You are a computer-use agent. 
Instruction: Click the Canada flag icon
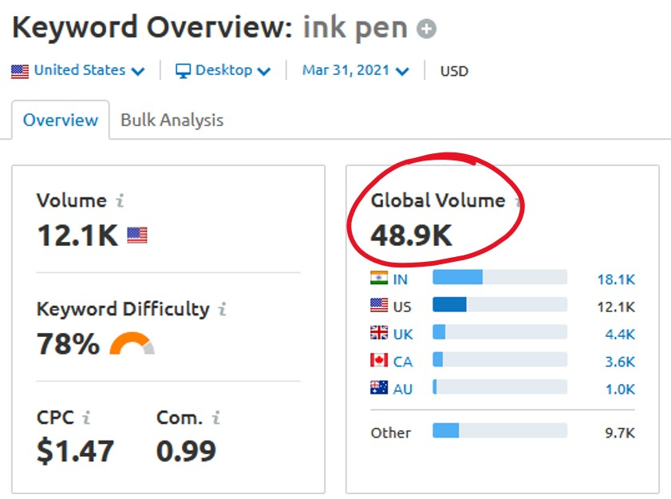coord(379,360)
